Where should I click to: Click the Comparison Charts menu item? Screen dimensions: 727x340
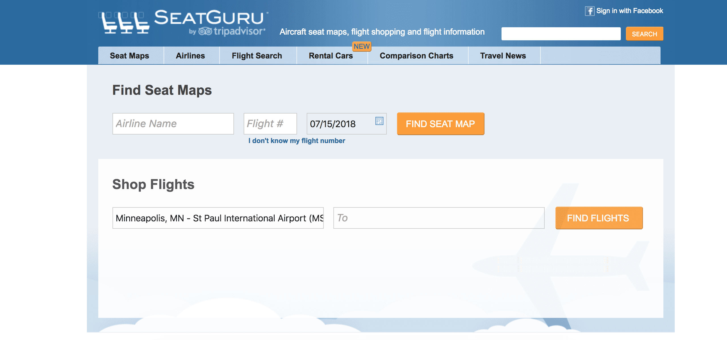[416, 56]
